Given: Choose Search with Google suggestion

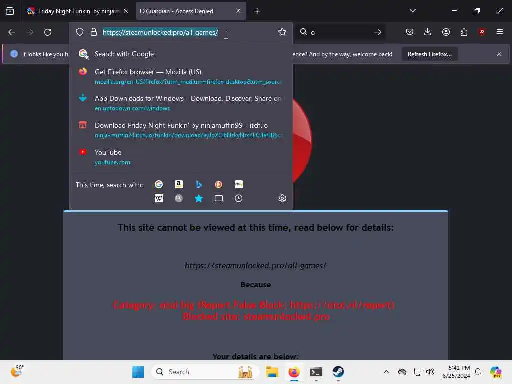Looking at the screenshot, I should click(181, 54).
